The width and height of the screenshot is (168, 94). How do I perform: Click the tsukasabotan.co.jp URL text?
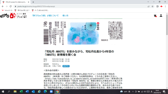(78, 79)
